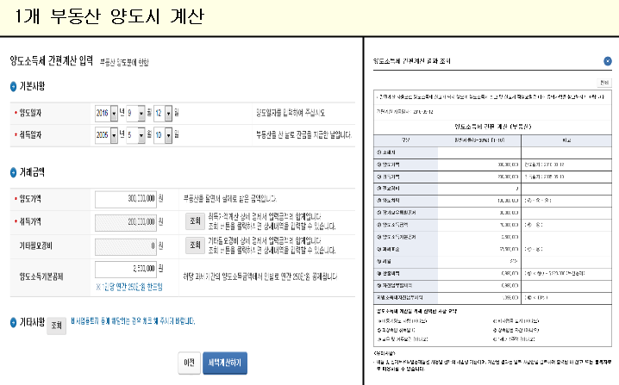
Task: Click the 양도가액 amount input field
Action: click(x=126, y=199)
